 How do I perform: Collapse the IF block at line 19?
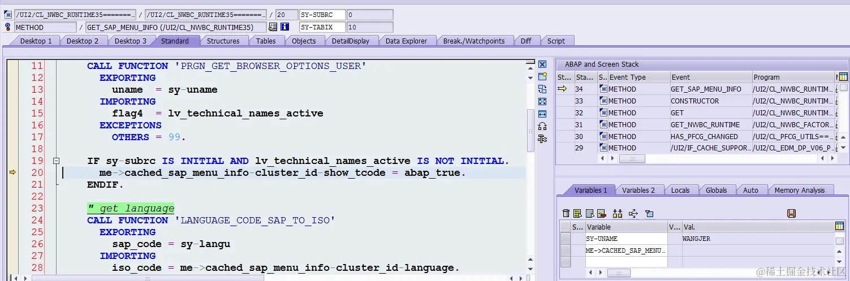pos(56,161)
